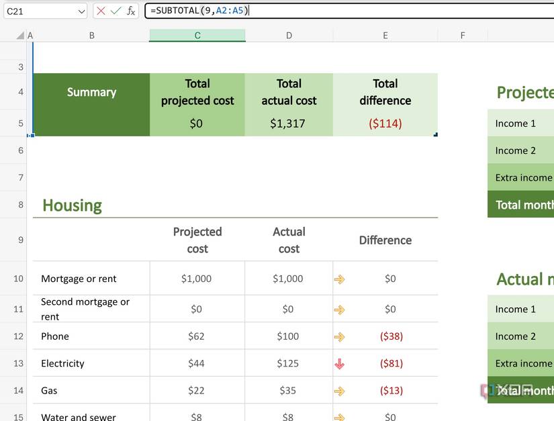The width and height of the screenshot is (554, 421).
Task: Click the Housing section heading
Action: [73, 205]
